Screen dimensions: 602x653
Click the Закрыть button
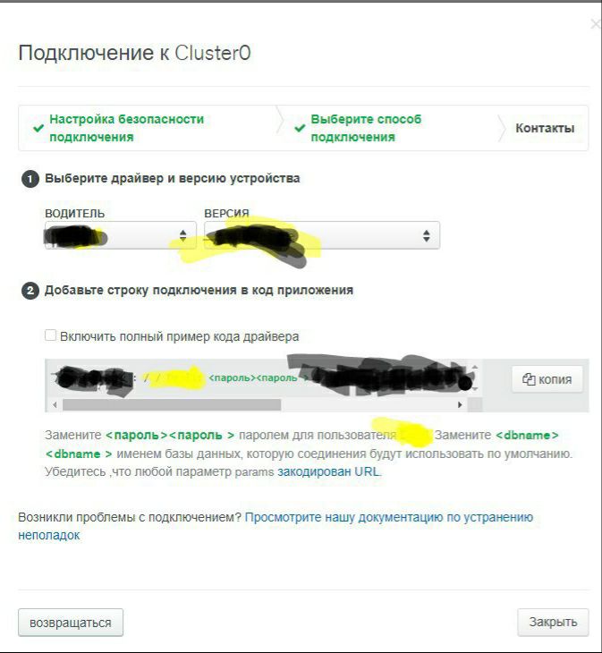tap(553, 623)
